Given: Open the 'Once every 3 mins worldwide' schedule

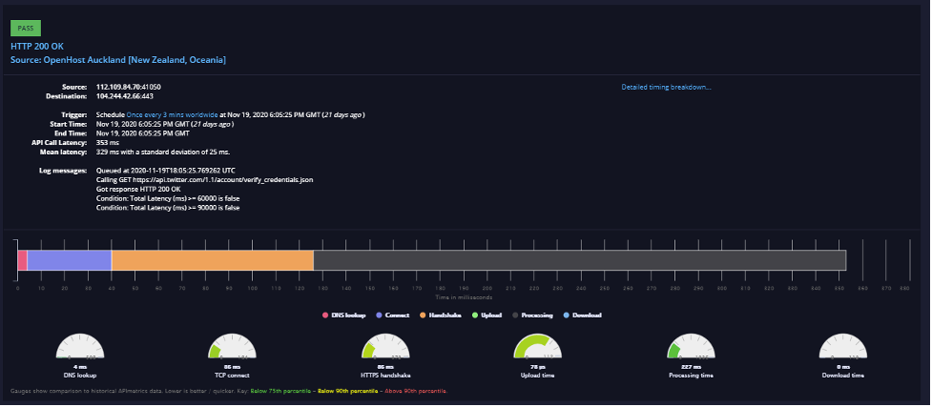Looking at the screenshot, I should pyautogui.click(x=172, y=114).
